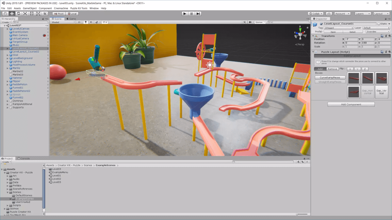Toggle scene lighting bulb icon

coord(86,22)
